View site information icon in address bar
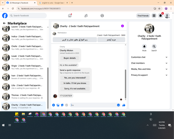174x139 pixels. pos(18,9)
